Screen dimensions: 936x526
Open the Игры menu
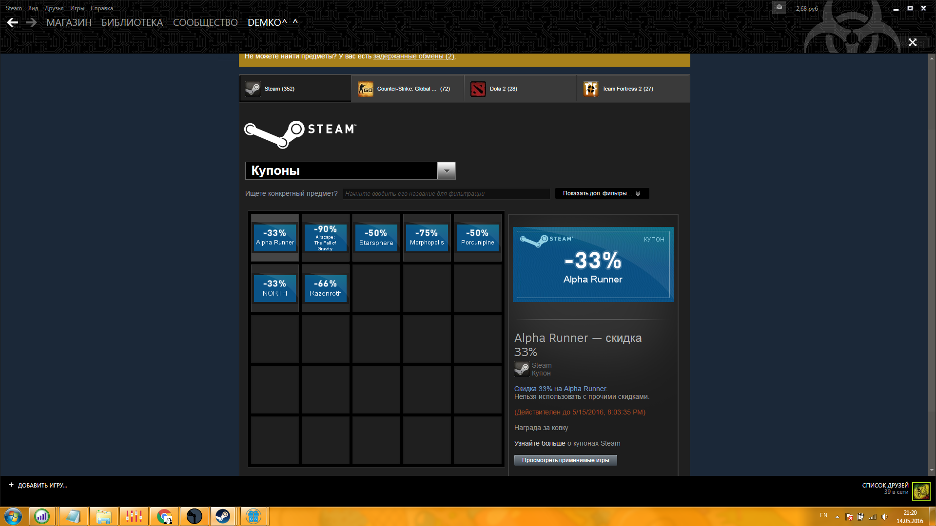pyautogui.click(x=77, y=8)
